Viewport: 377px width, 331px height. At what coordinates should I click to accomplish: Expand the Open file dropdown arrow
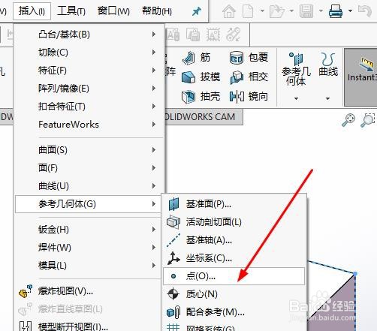tap(291, 11)
